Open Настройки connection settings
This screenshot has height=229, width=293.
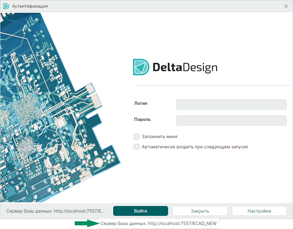[x=259, y=211]
